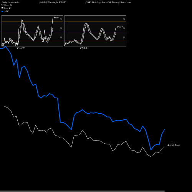Click the 'Slow D' legend label
Image resolution: width=192 pixels, height=192 pixels.
pyautogui.click(x=8, y=5)
